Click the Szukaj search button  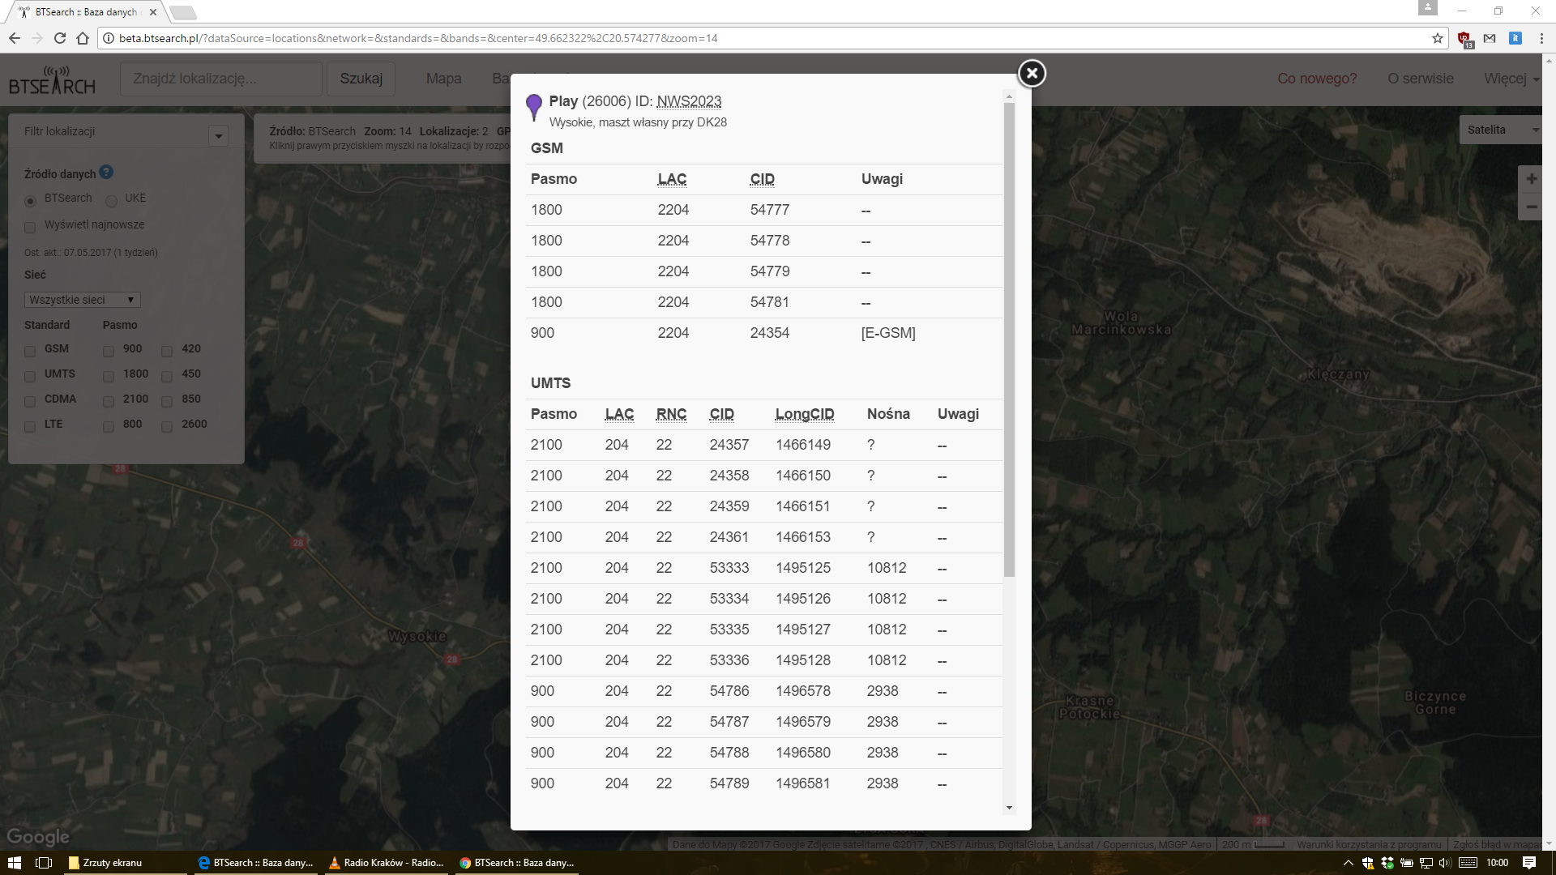click(x=361, y=79)
